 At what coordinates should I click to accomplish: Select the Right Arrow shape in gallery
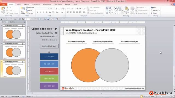pos(117,10)
